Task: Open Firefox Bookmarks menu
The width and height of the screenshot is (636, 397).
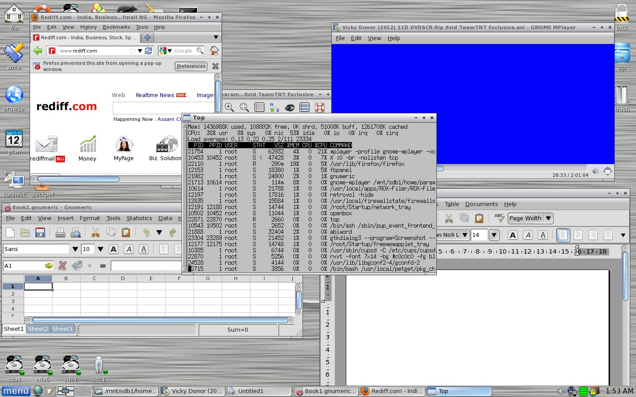Action: click(x=116, y=27)
